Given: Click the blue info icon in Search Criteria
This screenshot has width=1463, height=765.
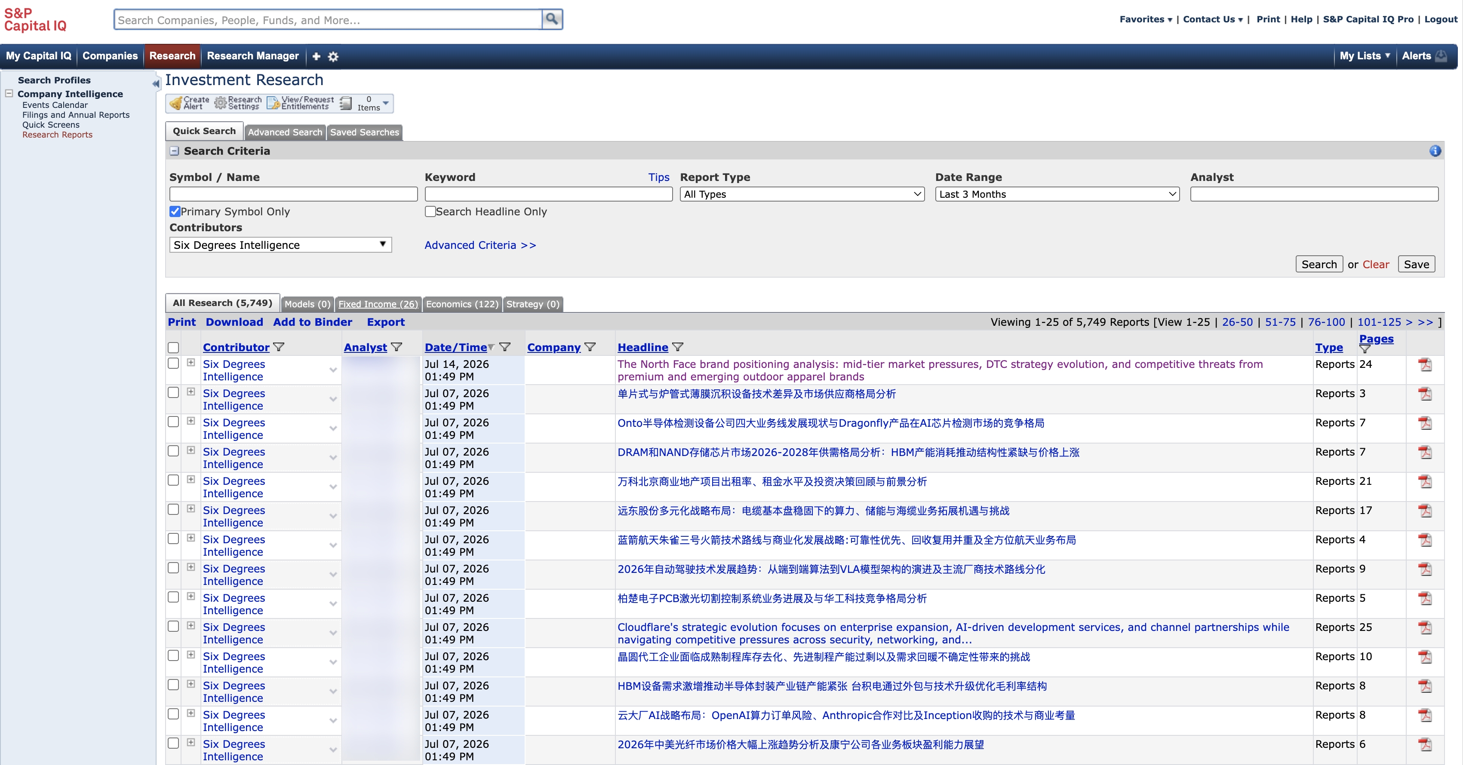Looking at the screenshot, I should [1435, 151].
